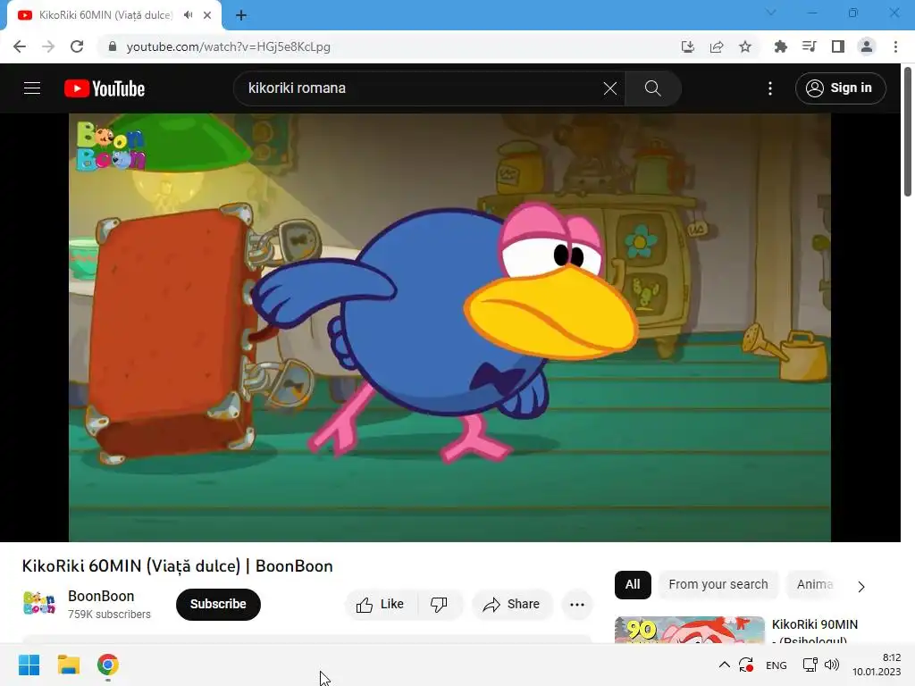Image resolution: width=915 pixels, height=686 pixels.
Task: Open volume tray icon
Action: click(832, 665)
